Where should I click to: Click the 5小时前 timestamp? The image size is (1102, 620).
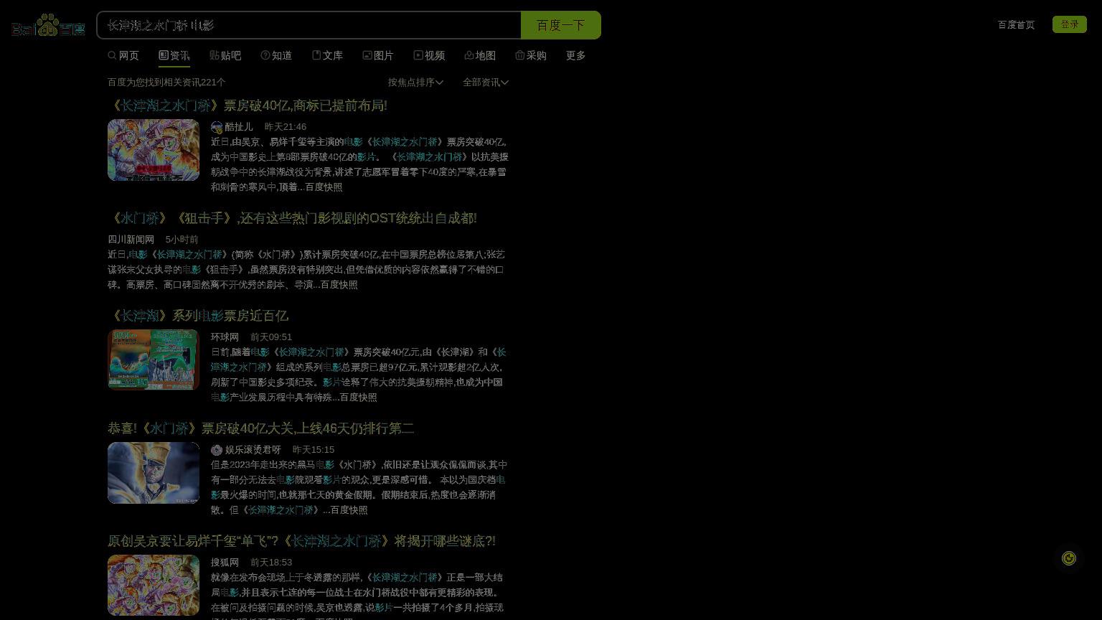pyautogui.click(x=182, y=240)
